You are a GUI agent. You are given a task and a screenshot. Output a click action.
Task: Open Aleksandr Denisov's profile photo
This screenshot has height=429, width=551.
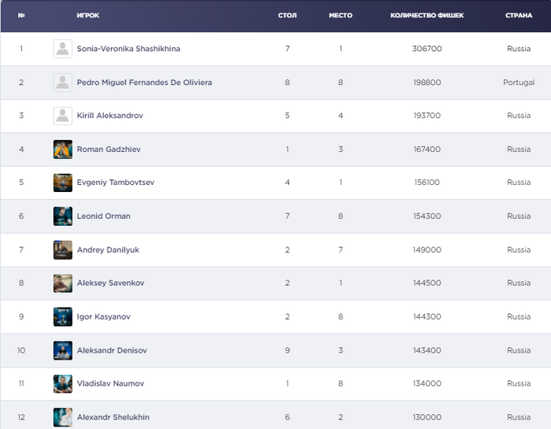coord(63,350)
